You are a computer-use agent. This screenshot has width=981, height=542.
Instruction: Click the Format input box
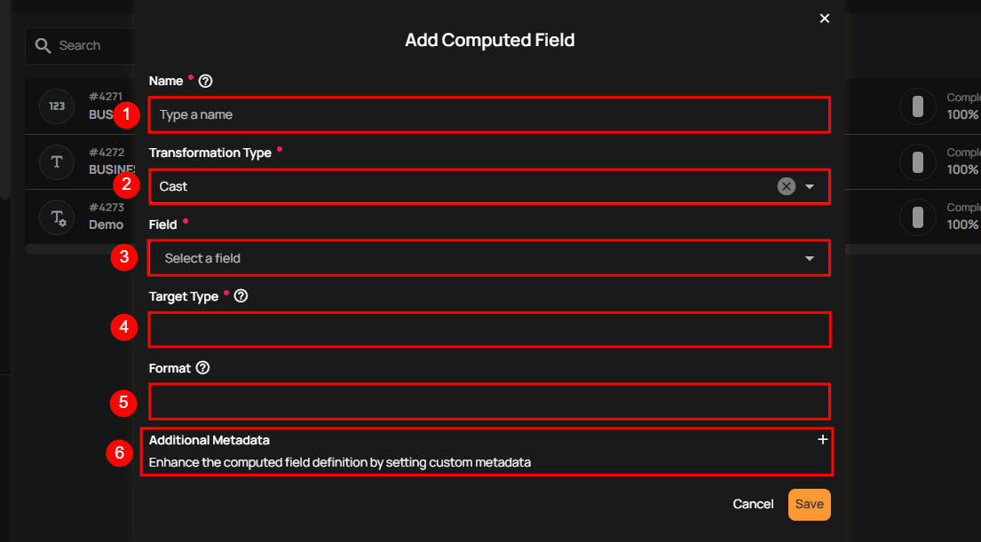pyautogui.click(x=488, y=401)
